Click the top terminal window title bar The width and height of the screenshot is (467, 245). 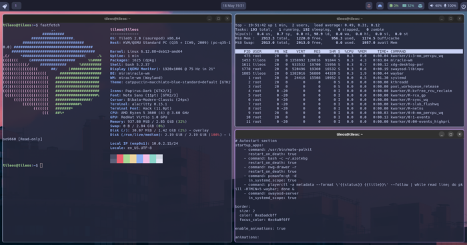pyautogui.click(x=350, y=19)
